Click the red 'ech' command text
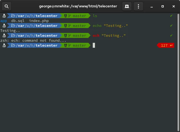This screenshot has width=180, height=132. 96,35
